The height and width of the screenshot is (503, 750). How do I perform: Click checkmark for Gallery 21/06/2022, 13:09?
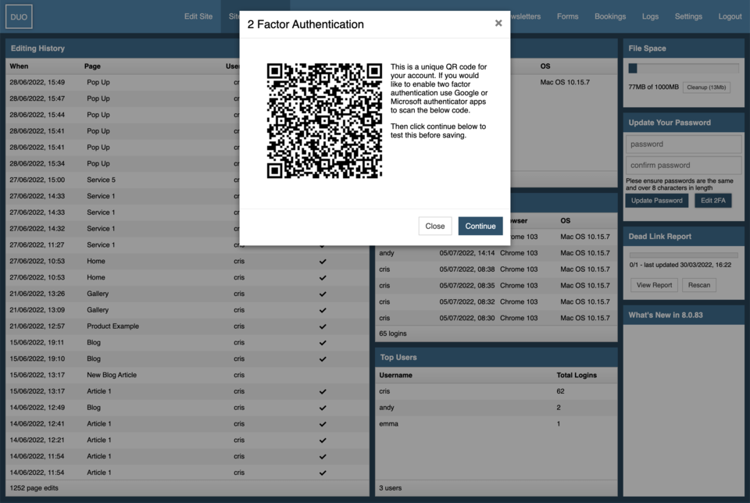coord(323,310)
